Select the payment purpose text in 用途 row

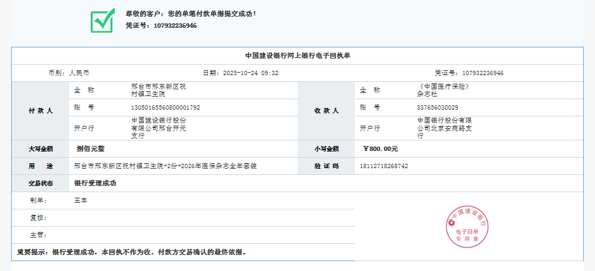tap(165, 166)
